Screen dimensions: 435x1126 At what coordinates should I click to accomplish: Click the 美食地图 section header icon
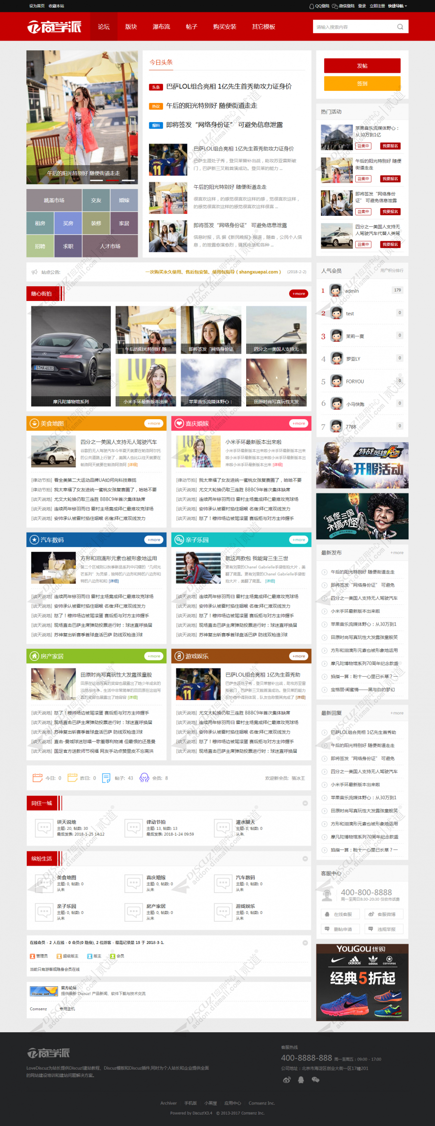click(34, 424)
